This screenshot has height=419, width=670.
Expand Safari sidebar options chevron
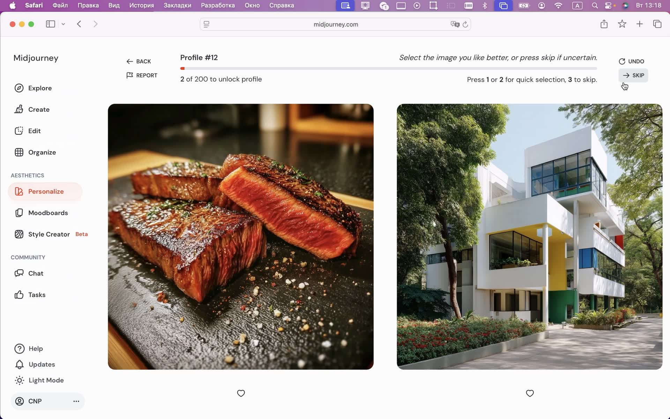tap(63, 24)
